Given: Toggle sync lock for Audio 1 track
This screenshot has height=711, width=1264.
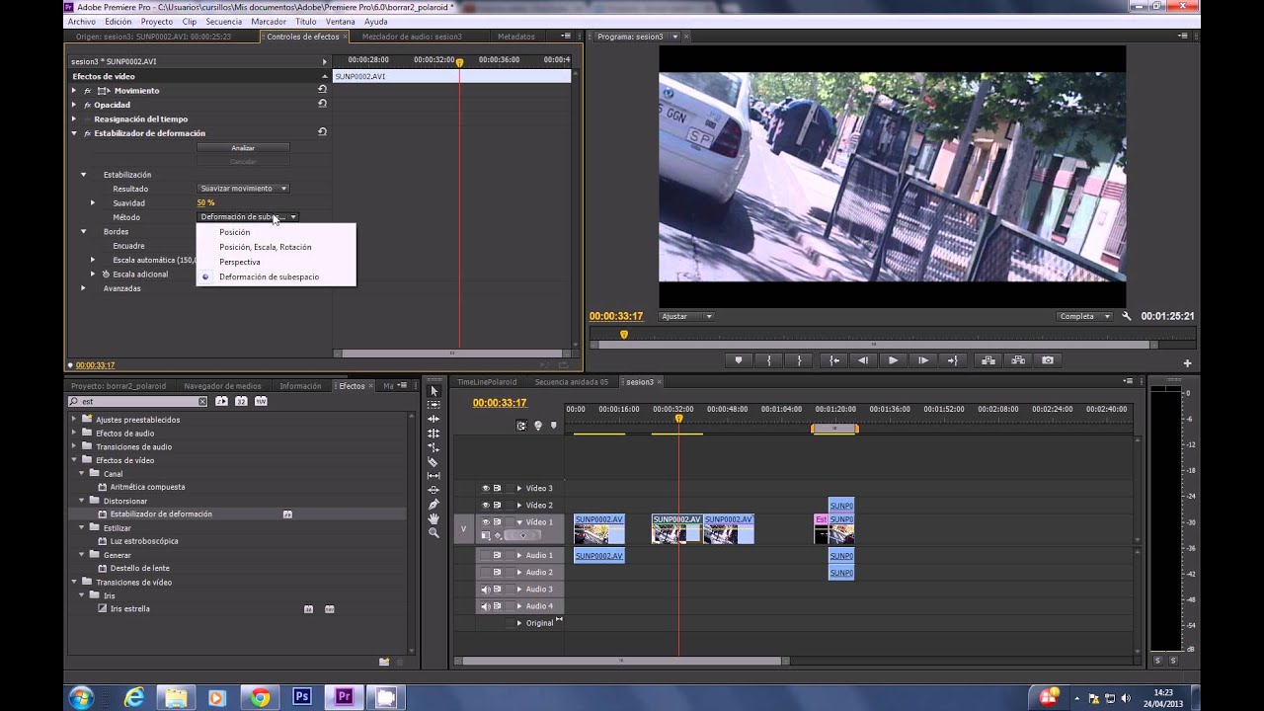Looking at the screenshot, I should [x=497, y=555].
